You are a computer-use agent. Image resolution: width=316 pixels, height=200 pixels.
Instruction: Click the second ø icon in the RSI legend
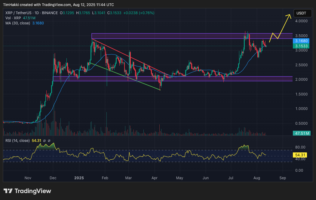[49, 141]
